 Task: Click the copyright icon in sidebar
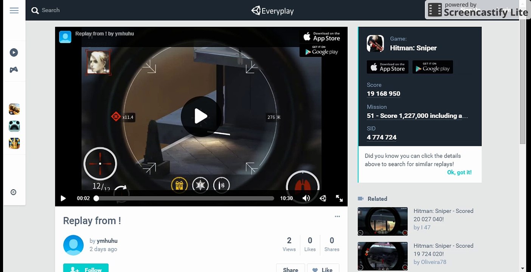pyautogui.click(x=14, y=192)
